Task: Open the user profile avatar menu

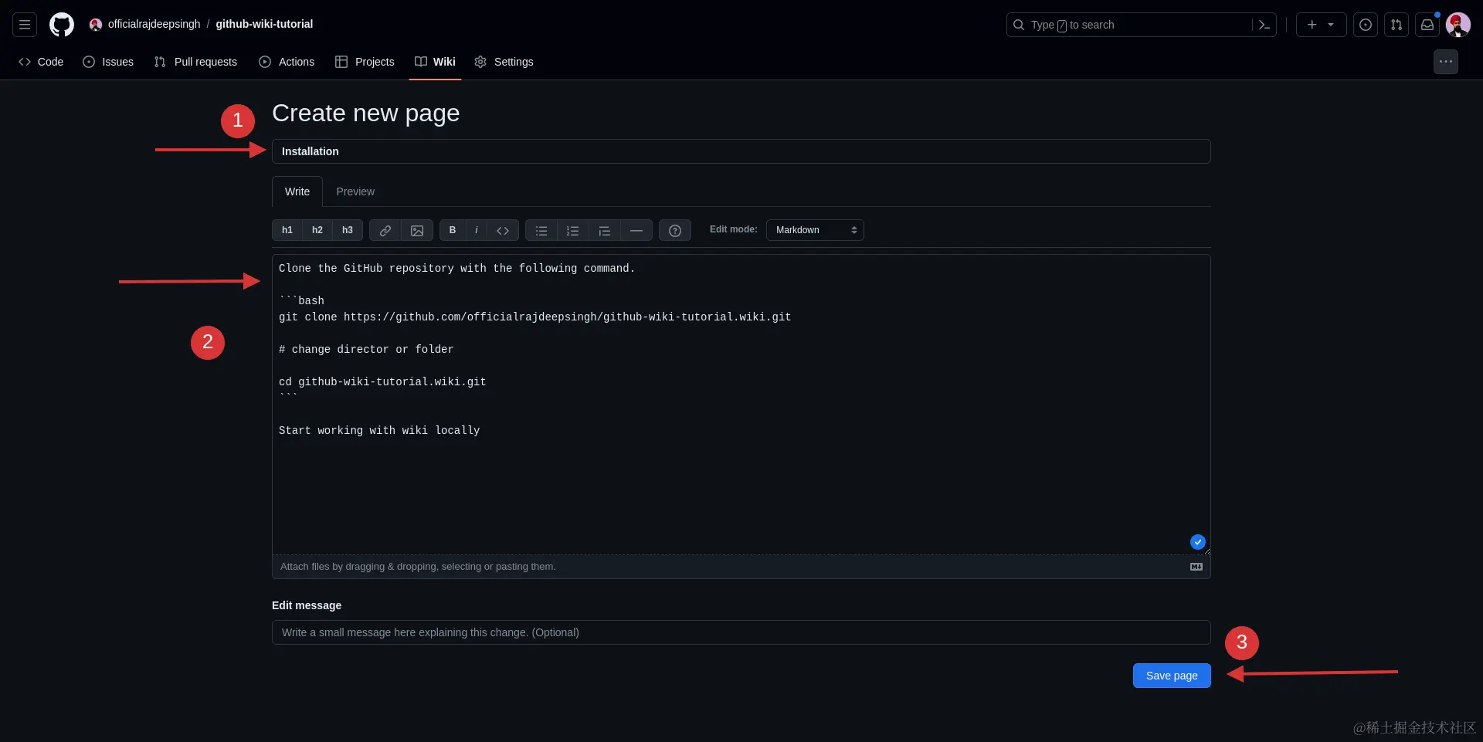Action: tap(1458, 25)
